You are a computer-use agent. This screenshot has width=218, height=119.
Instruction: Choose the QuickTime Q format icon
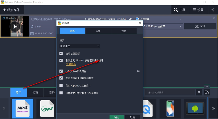[148, 108]
